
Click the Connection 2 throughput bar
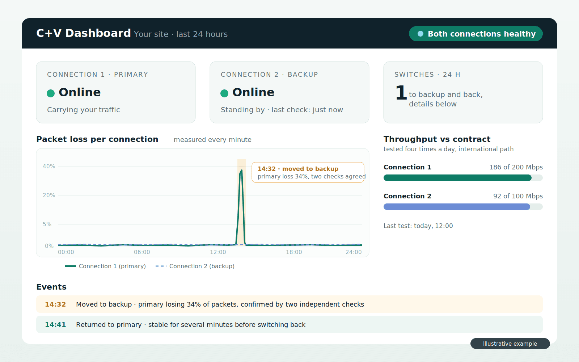463,207
